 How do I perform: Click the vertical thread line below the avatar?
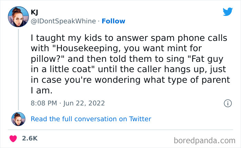(18, 69)
